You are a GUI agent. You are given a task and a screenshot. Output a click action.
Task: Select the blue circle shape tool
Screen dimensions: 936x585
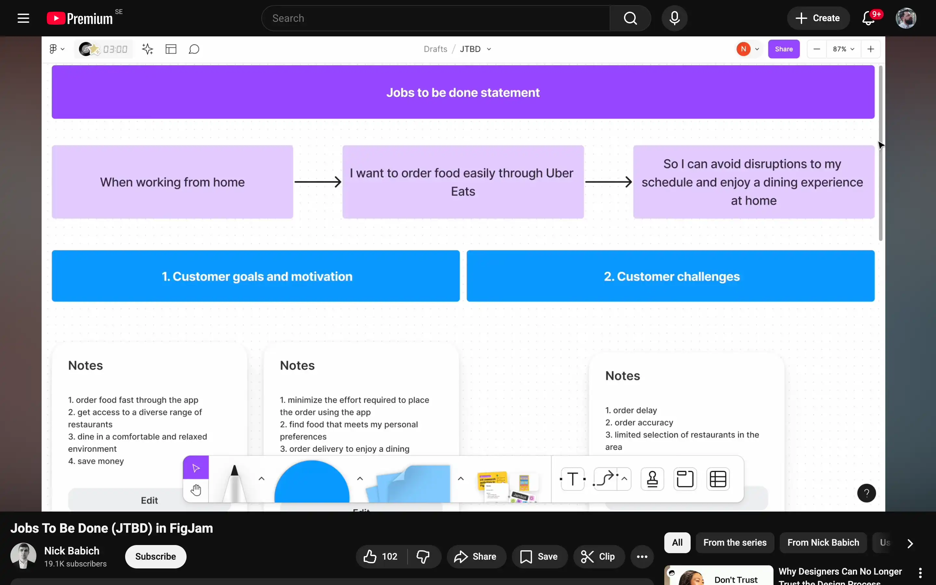312,482
